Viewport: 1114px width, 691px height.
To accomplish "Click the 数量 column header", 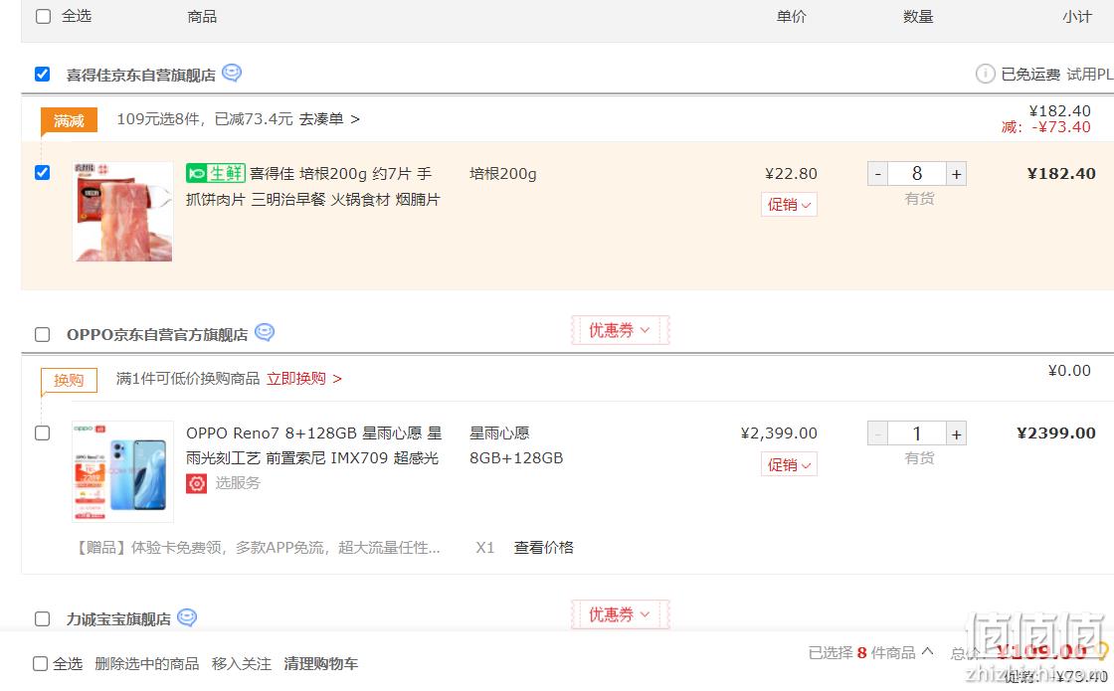I will pyautogui.click(x=918, y=16).
